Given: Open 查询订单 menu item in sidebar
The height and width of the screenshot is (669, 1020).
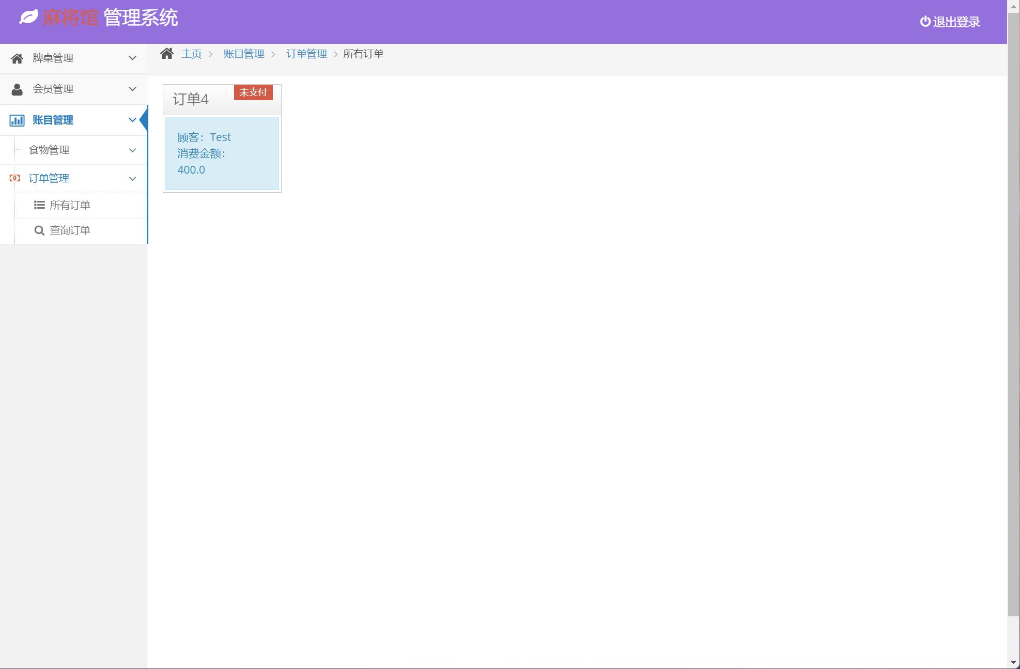Looking at the screenshot, I should (70, 230).
